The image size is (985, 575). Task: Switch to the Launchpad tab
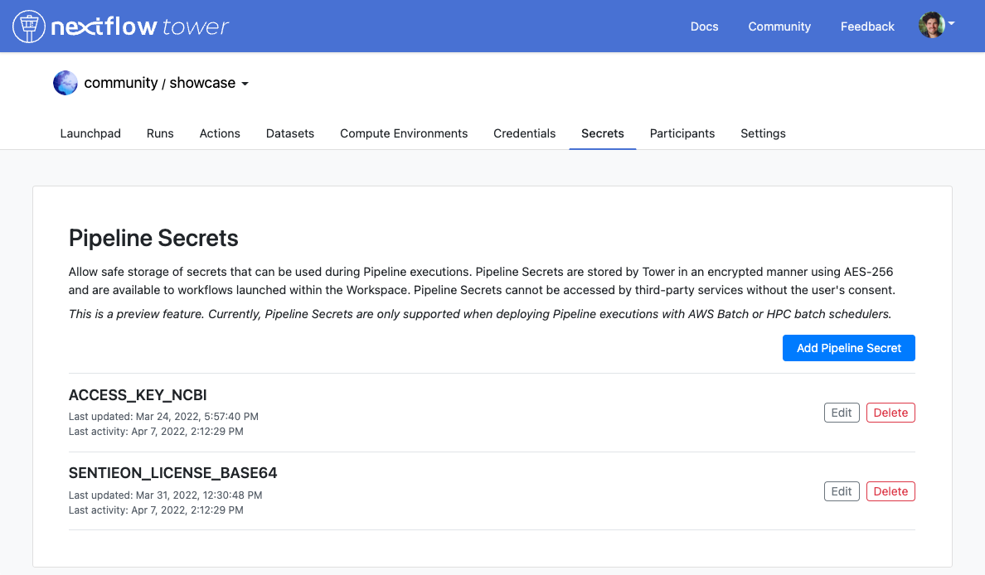[90, 133]
